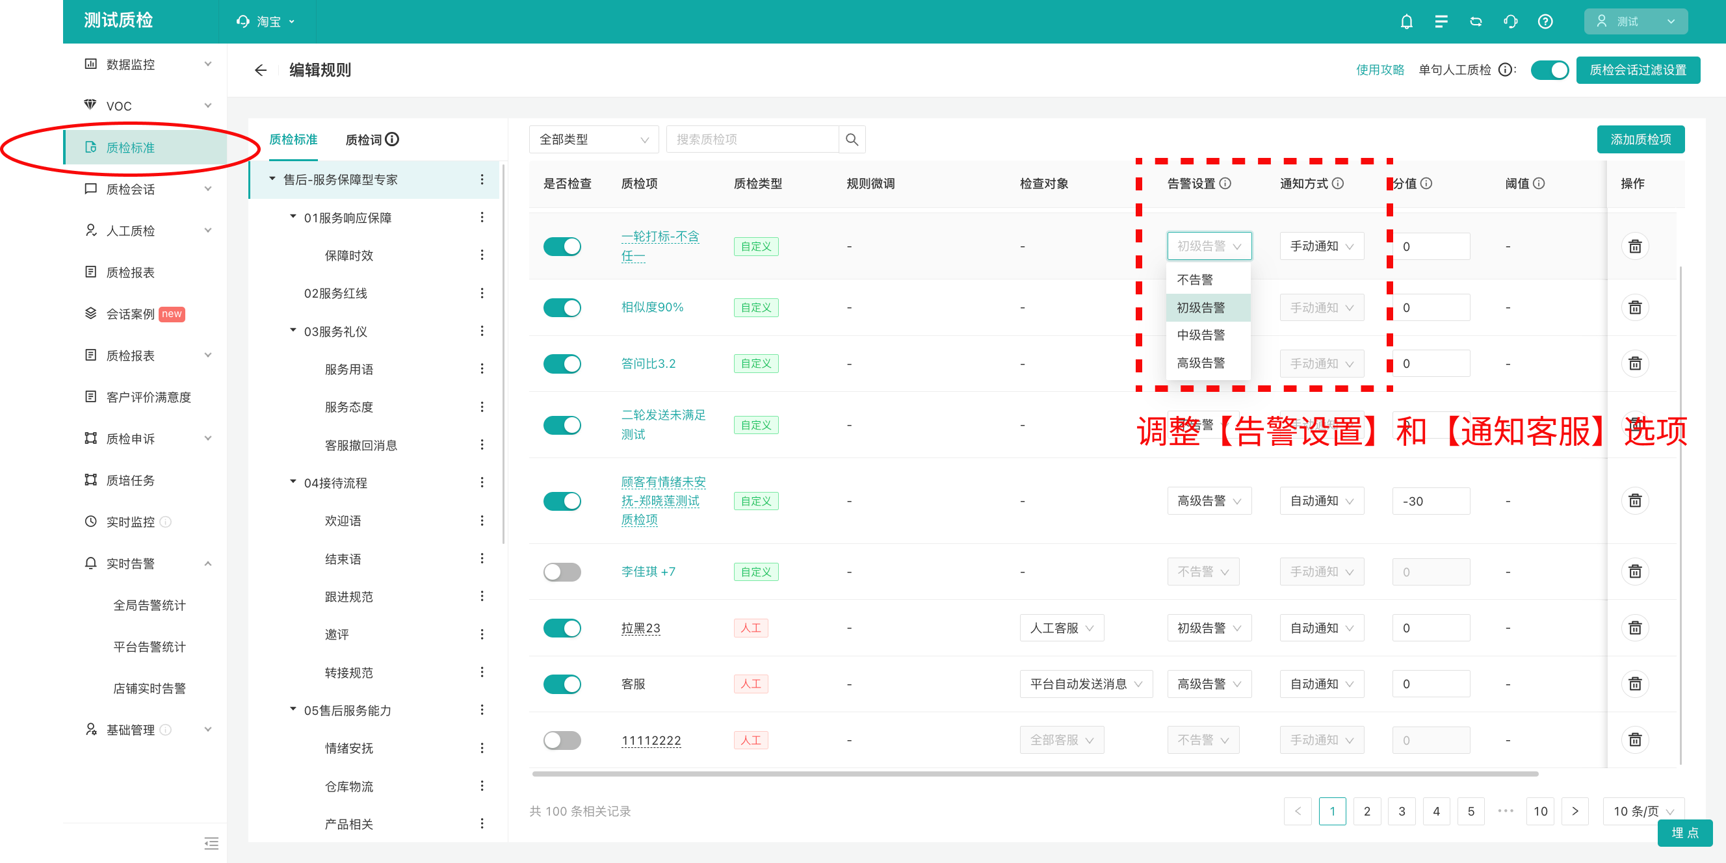Toggle check switch for 客服 row
This screenshot has width=1726, height=863.
(562, 684)
